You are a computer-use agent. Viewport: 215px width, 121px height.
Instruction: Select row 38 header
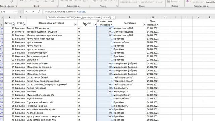click(x=2, y=109)
